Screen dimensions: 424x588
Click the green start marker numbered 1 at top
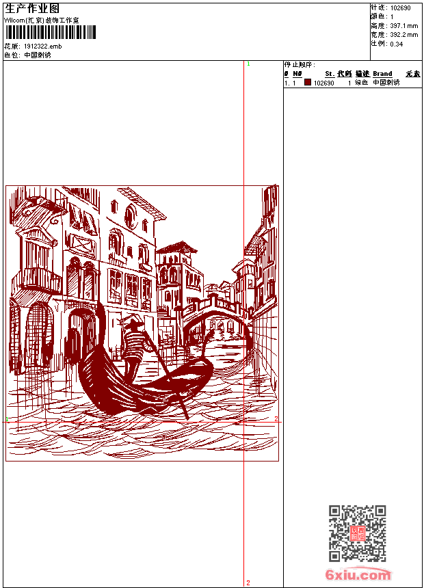pos(248,64)
